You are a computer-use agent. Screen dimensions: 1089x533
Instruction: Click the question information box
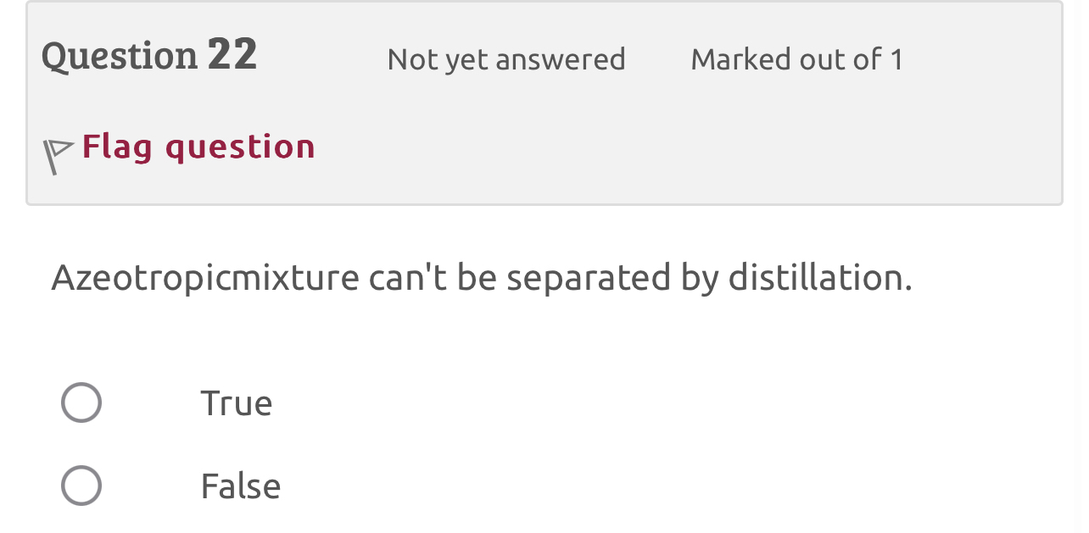pos(544,102)
